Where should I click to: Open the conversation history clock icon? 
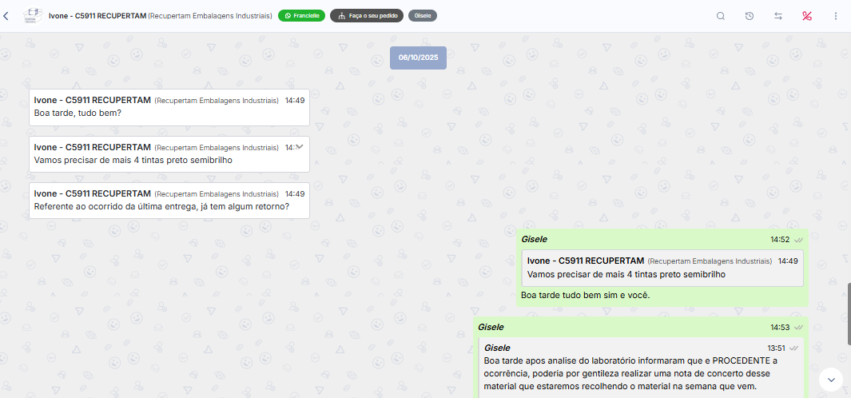(x=750, y=16)
